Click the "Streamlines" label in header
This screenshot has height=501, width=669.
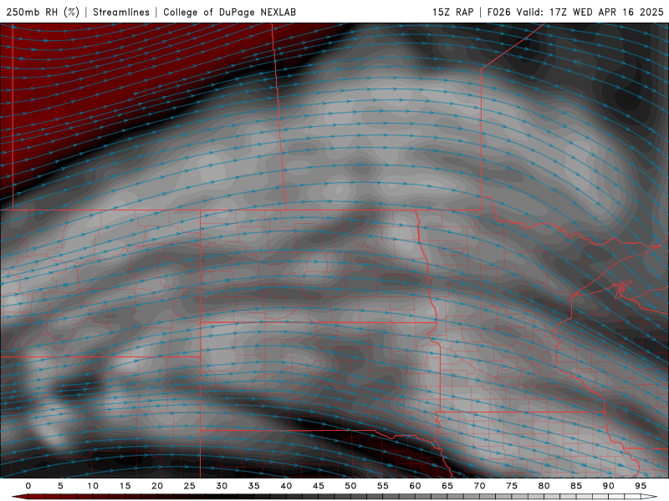(x=121, y=12)
